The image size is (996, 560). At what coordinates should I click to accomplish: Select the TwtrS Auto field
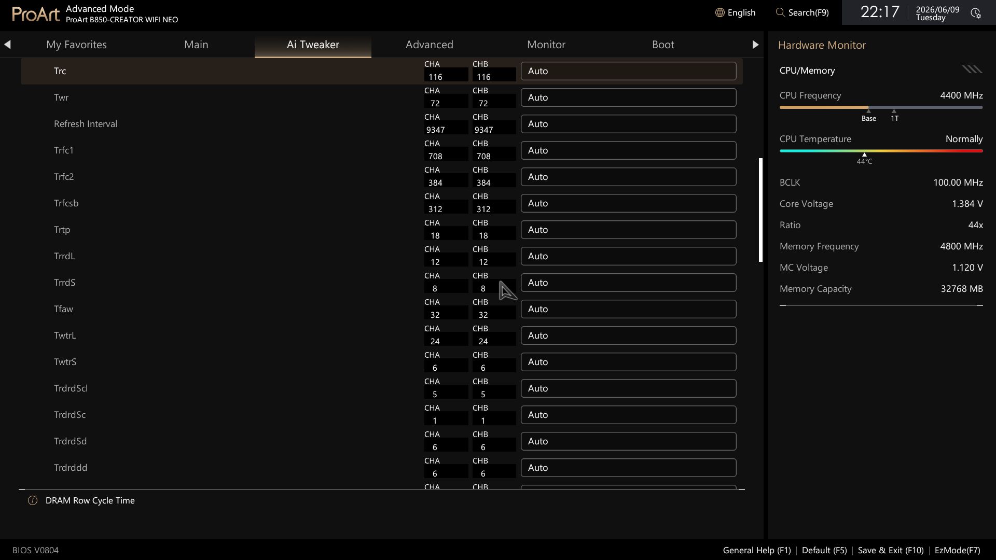pyautogui.click(x=628, y=362)
